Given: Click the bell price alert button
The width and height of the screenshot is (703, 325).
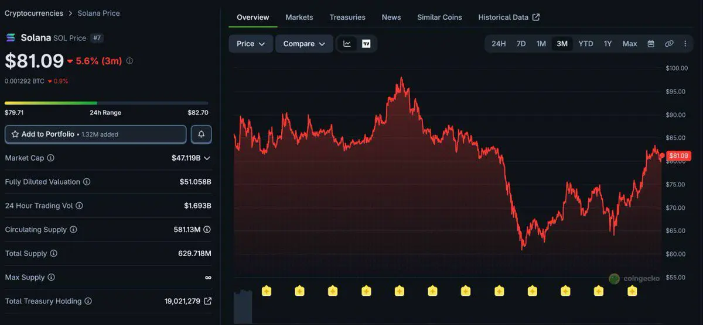Looking at the screenshot, I should point(202,134).
